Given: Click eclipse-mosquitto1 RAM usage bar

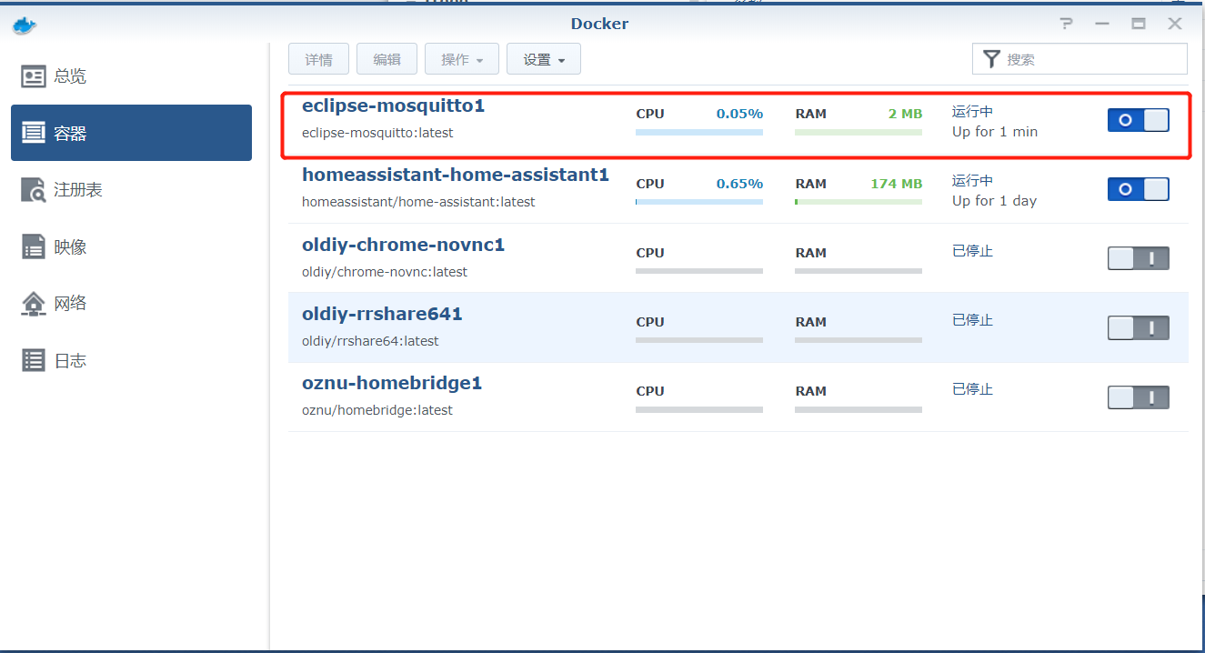Looking at the screenshot, I should click(x=859, y=133).
